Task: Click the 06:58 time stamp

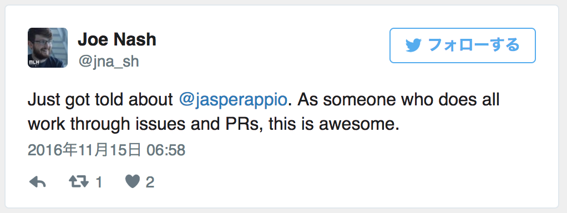Action: tap(166, 150)
